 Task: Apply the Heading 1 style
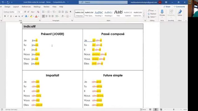tap(99, 14)
